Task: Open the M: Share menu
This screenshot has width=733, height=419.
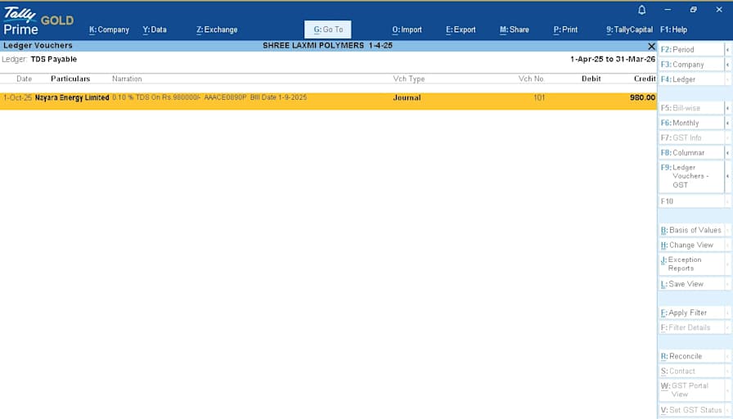Action: pyautogui.click(x=515, y=29)
